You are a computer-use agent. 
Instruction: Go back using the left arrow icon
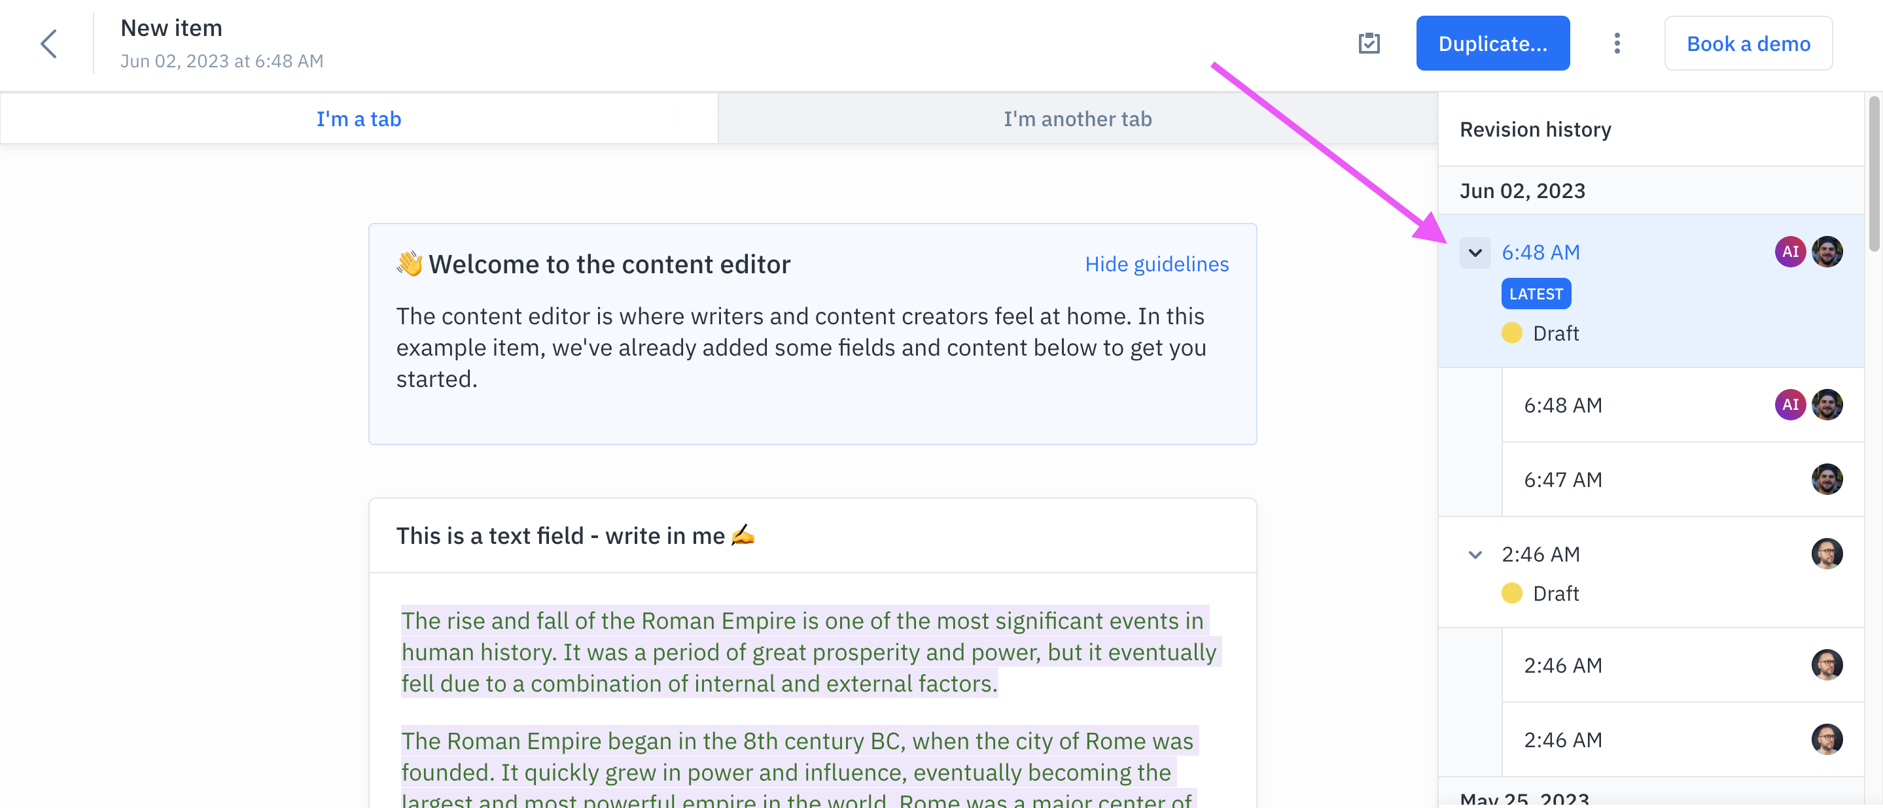(x=48, y=44)
